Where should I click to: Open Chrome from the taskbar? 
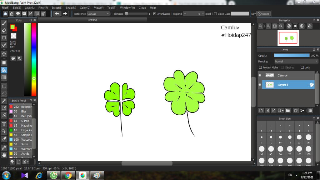click(x=68, y=175)
